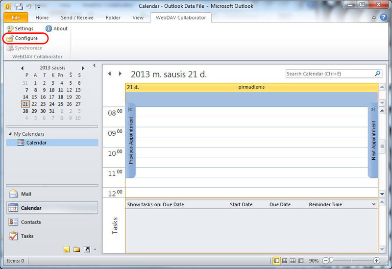This screenshot has width=392, height=269.
Task: Switch to the Home tab
Action: click(42, 18)
